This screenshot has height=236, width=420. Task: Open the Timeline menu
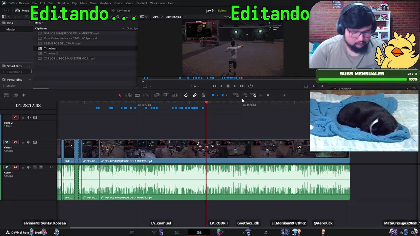click(x=63, y=3)
